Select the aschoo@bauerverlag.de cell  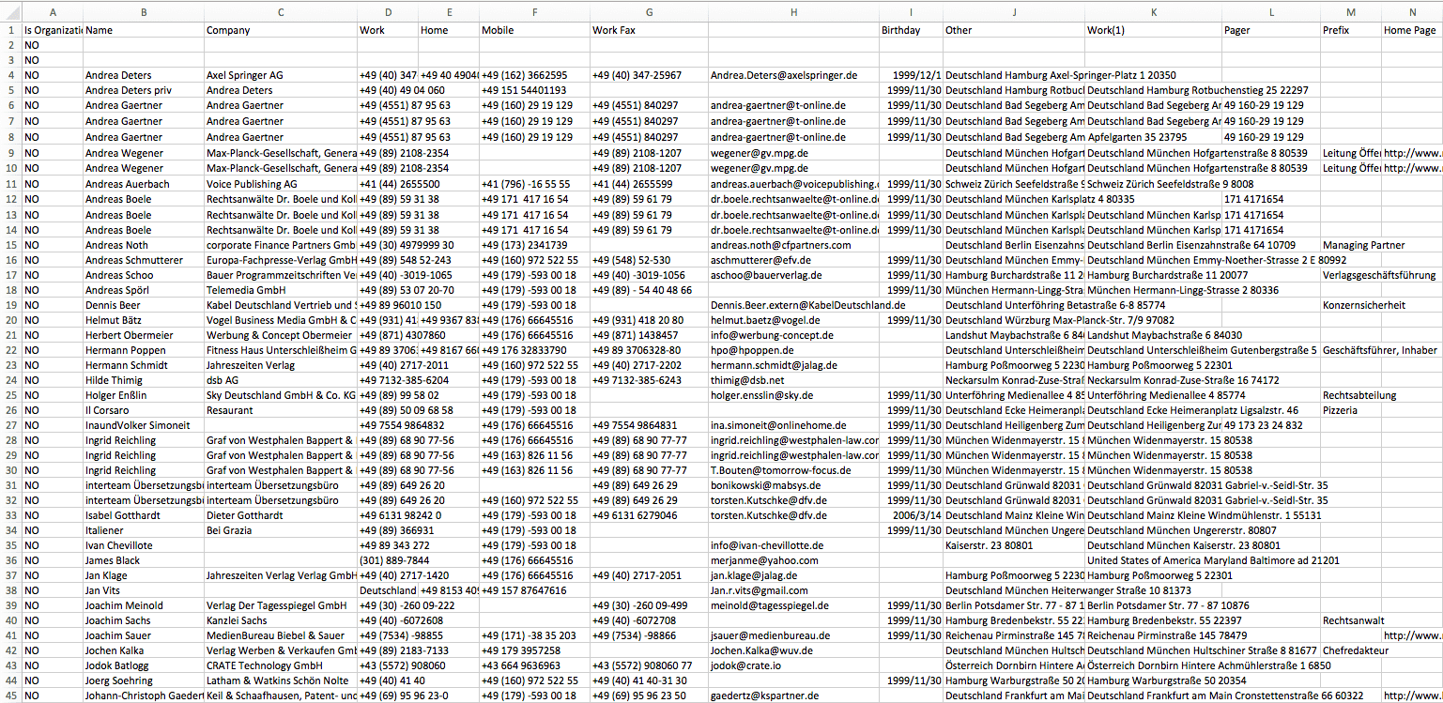pyautogui.click(x=793, y=275)
